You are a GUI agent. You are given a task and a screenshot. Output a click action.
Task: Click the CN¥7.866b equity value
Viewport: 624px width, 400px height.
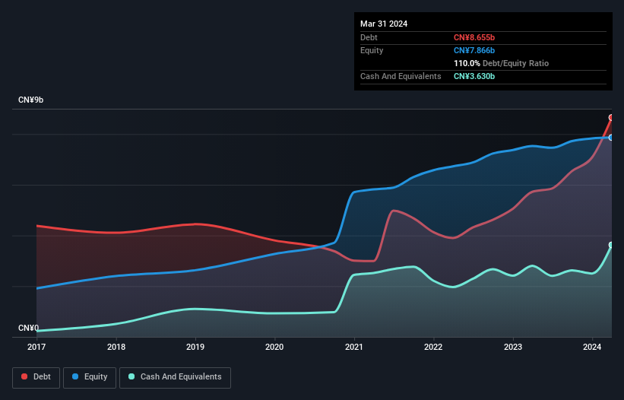point(474,50)
